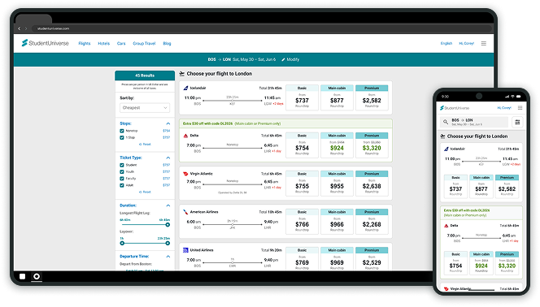
Task: Open the Blog nav item
Action: [x=167, y=43]
